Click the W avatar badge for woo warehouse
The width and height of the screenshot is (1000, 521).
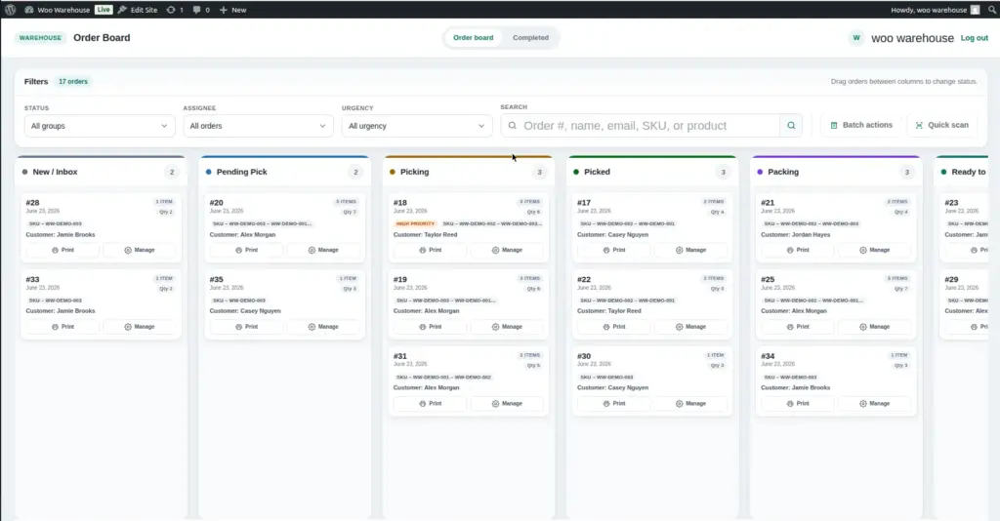[855, 38]
